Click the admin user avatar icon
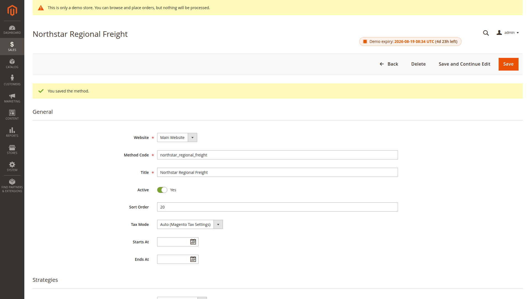Viewport: 531px width, 299px height. [499, 33]
